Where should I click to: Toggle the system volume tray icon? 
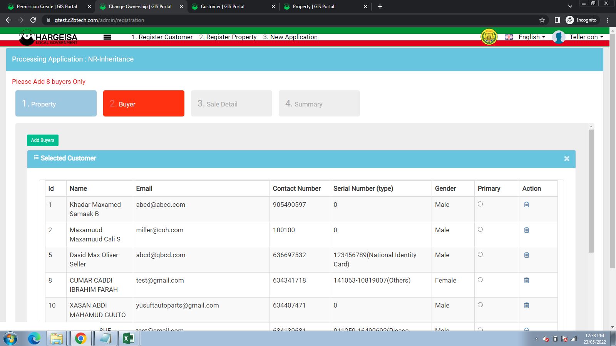(x=546, y=339)
